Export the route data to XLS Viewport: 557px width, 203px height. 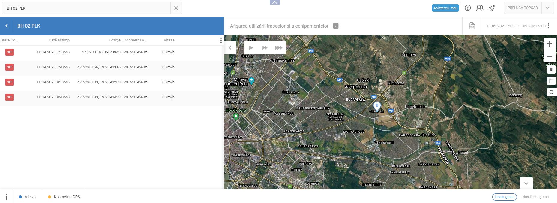[472, 26]
